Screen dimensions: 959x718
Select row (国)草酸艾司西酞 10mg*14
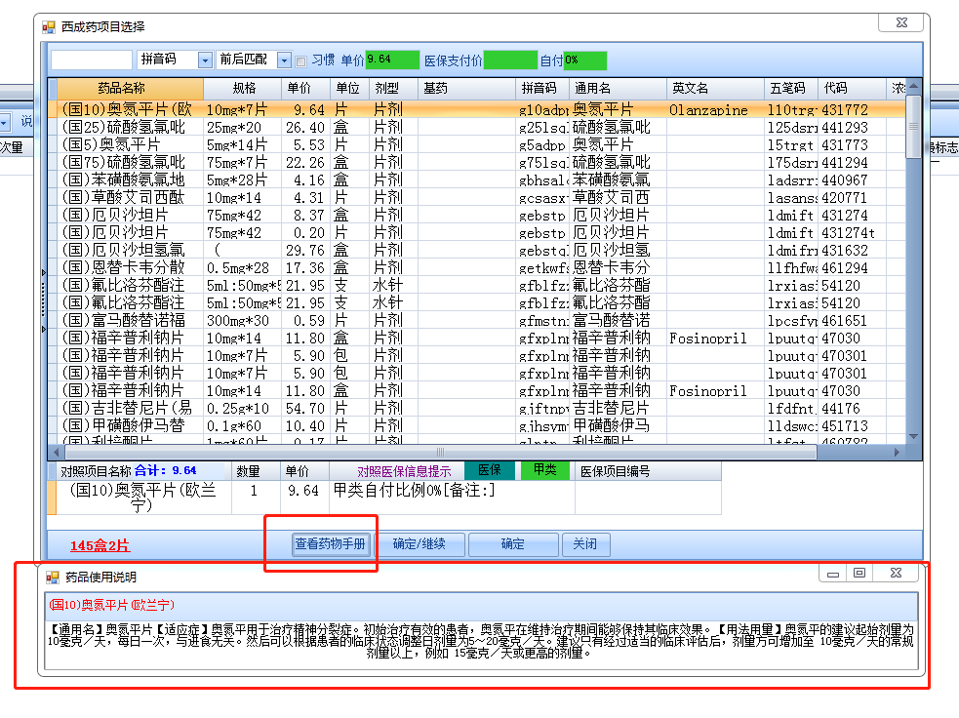pyautogui.click(x=476, y=197)
